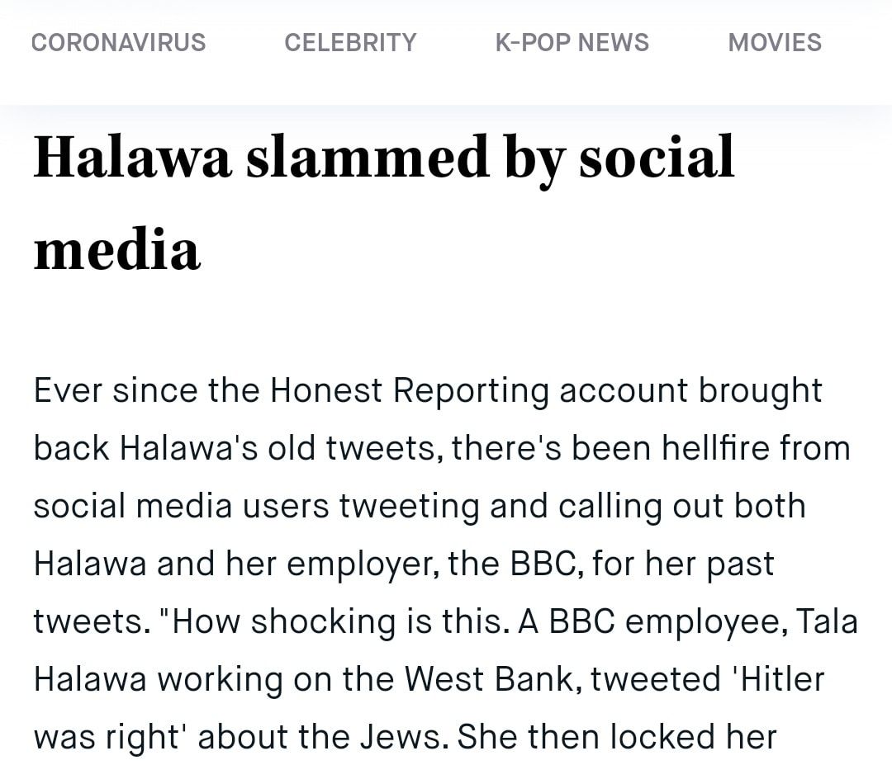Click the headline 'Halawa slammed by social media'
The width and height of the screenshot is (892, 765).
(x=384, y=203)
